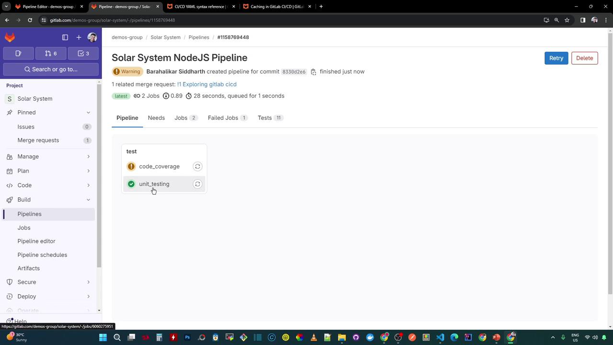Switch to CI/CD YAML syntax reference tab

(201, 7)
